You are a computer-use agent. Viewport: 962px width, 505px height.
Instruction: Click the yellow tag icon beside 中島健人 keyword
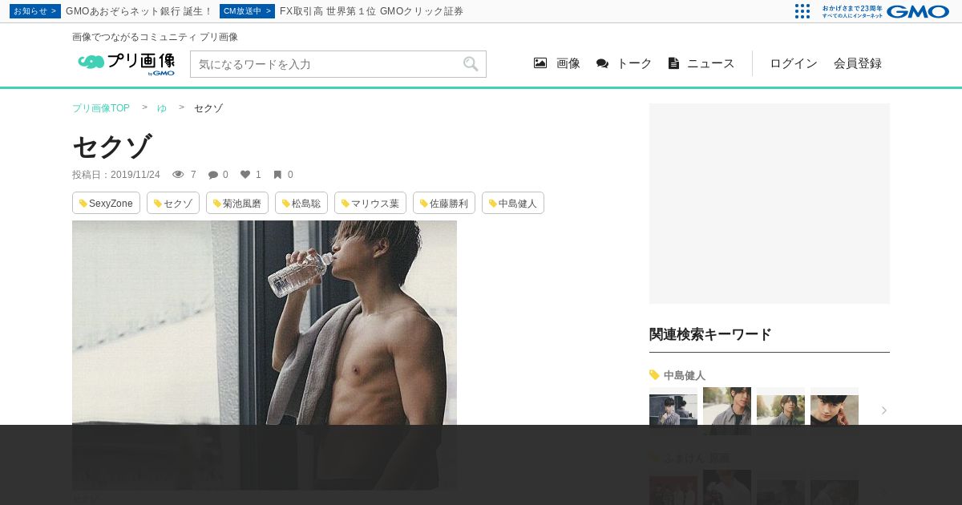tap(654, 374)
